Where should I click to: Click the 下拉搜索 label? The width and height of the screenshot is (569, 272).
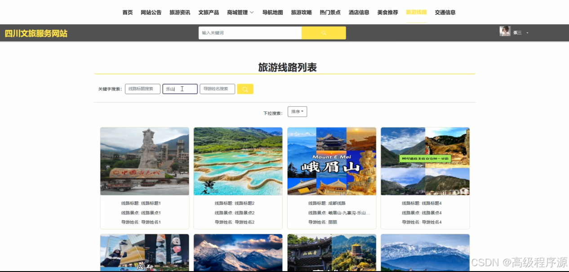coord(273,113)
